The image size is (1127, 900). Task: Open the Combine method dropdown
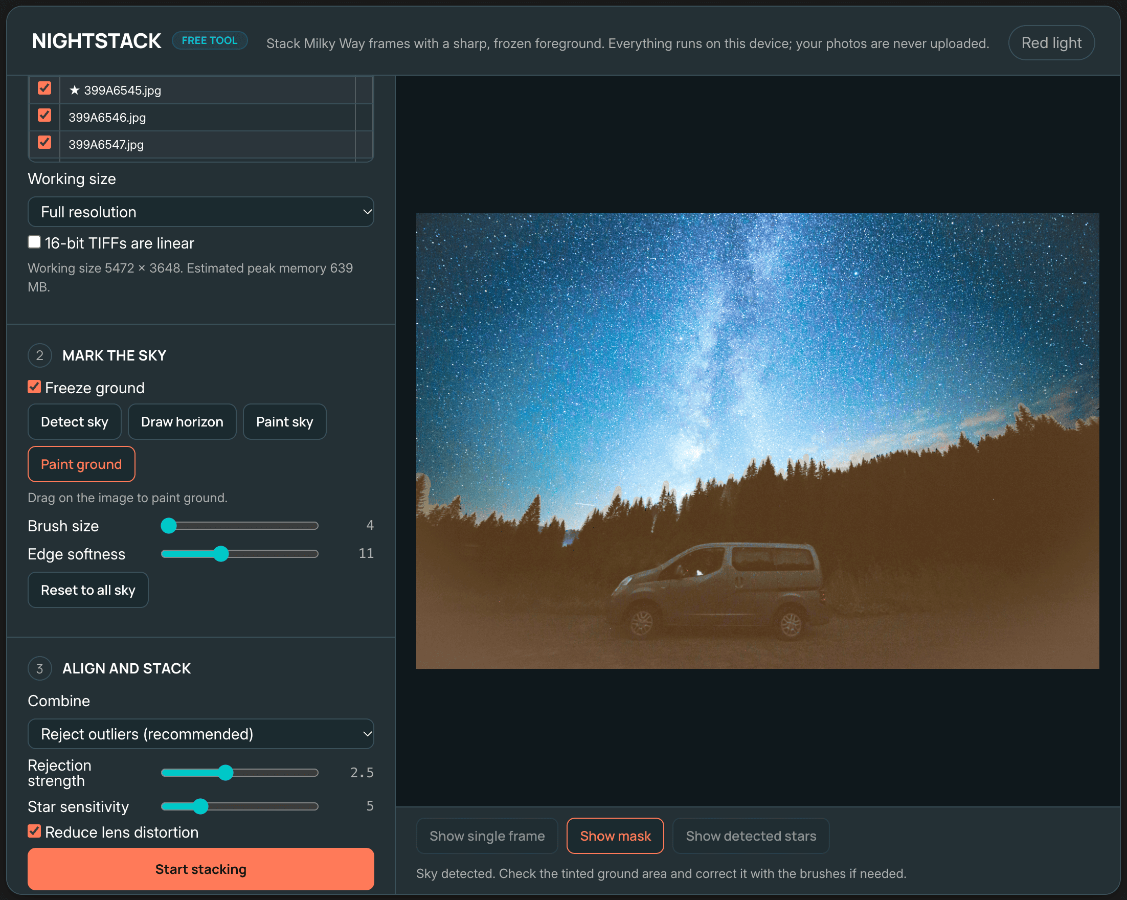point(201,733)
